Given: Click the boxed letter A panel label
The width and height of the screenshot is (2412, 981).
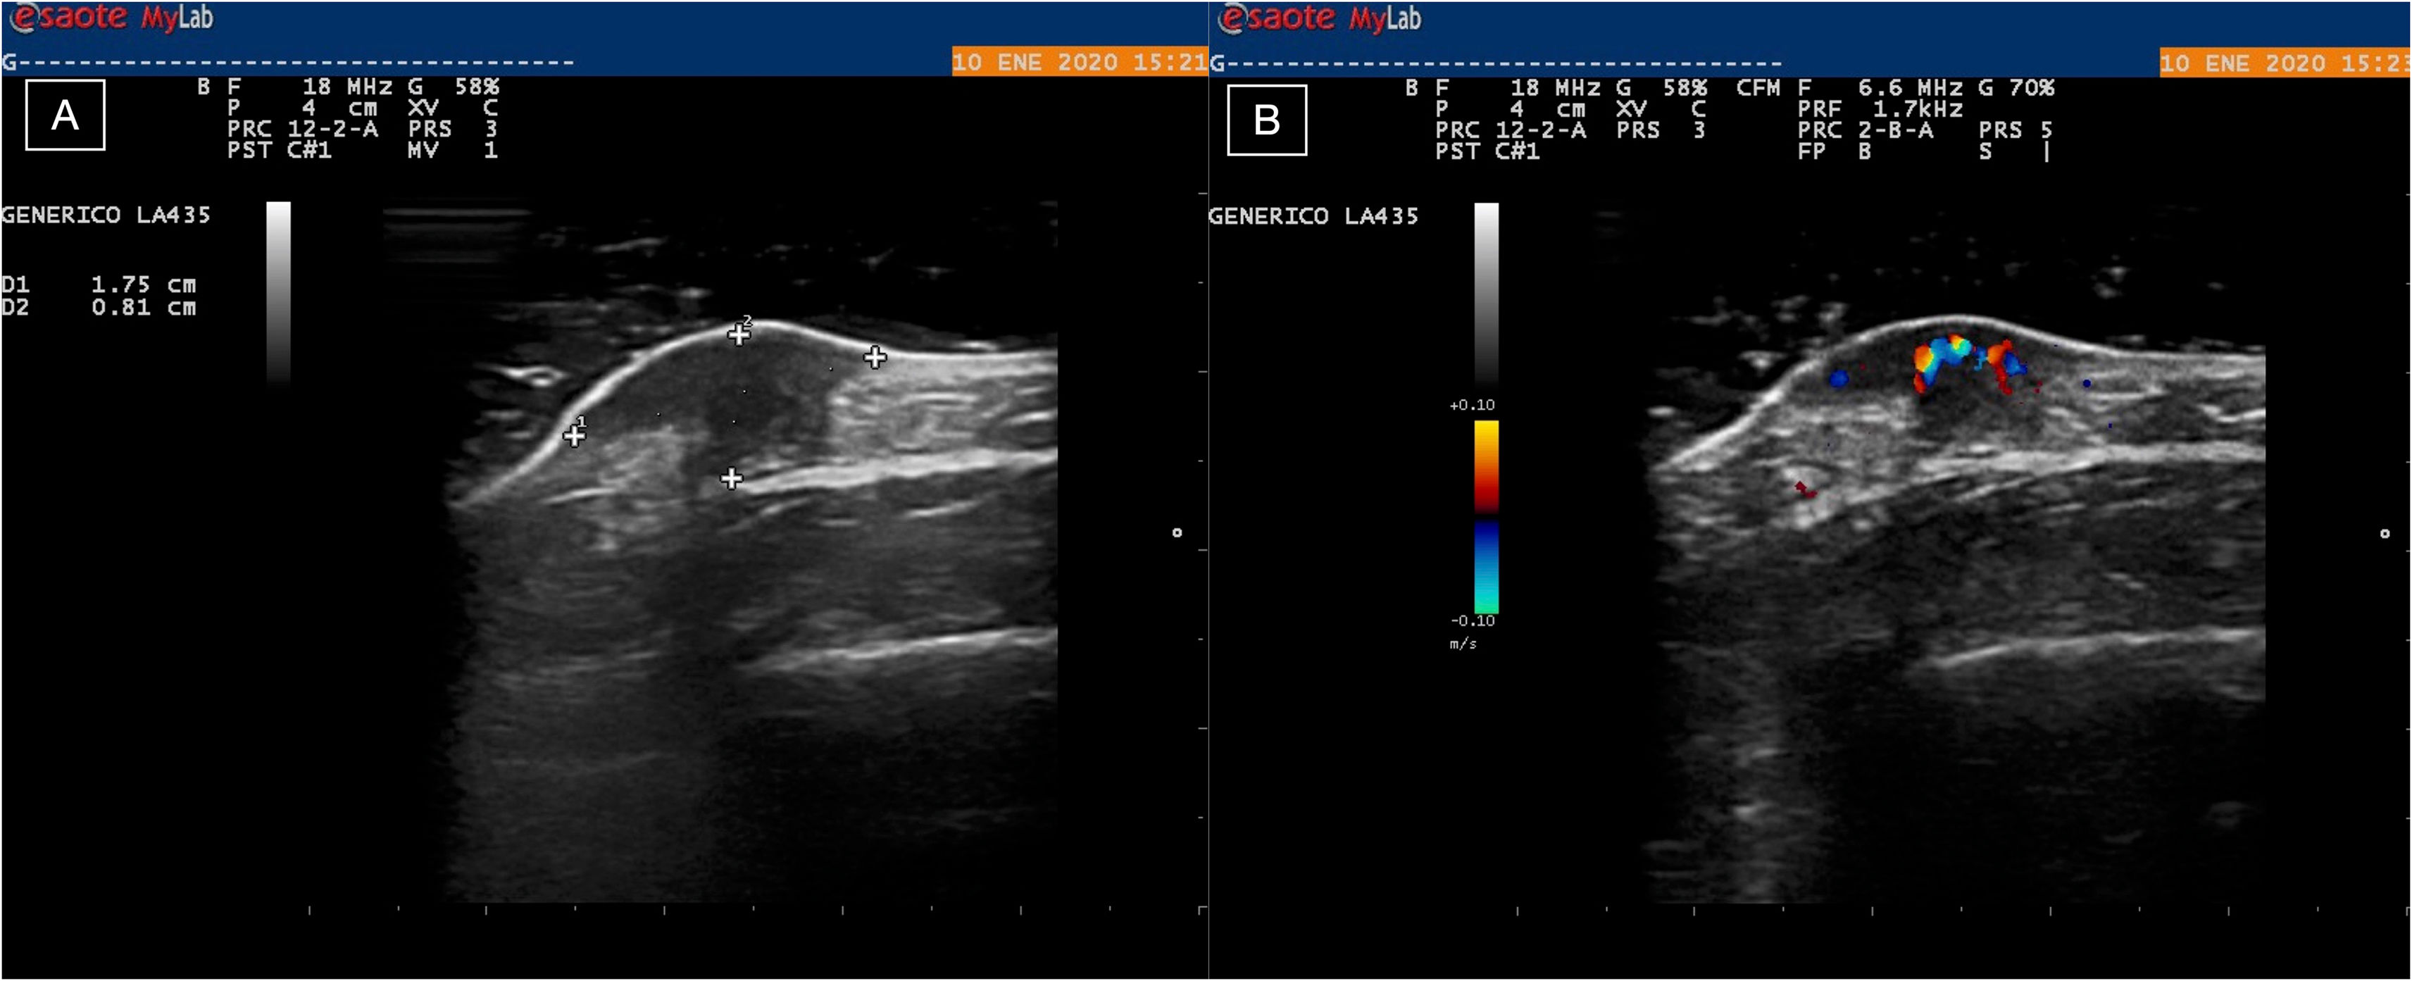Looking at the screenshot, I should [65, 115].
